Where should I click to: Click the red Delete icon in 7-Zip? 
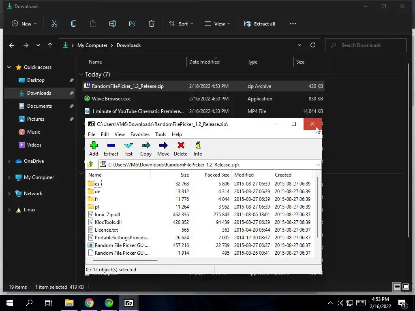181,145
